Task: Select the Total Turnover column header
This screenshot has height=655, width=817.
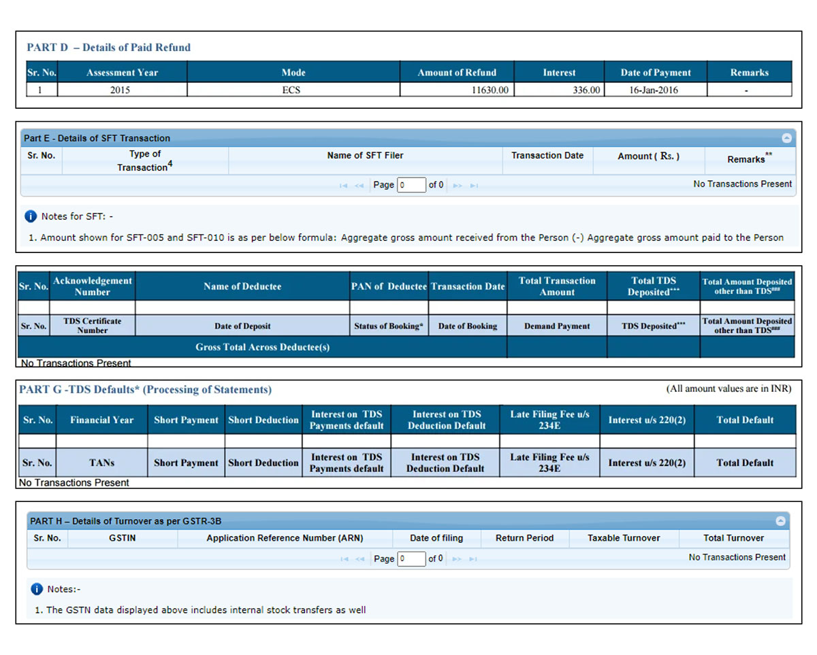Action: 734,538
